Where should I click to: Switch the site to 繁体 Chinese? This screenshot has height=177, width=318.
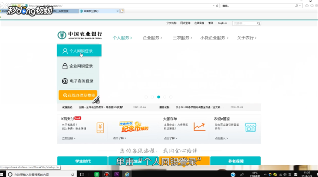211,23
